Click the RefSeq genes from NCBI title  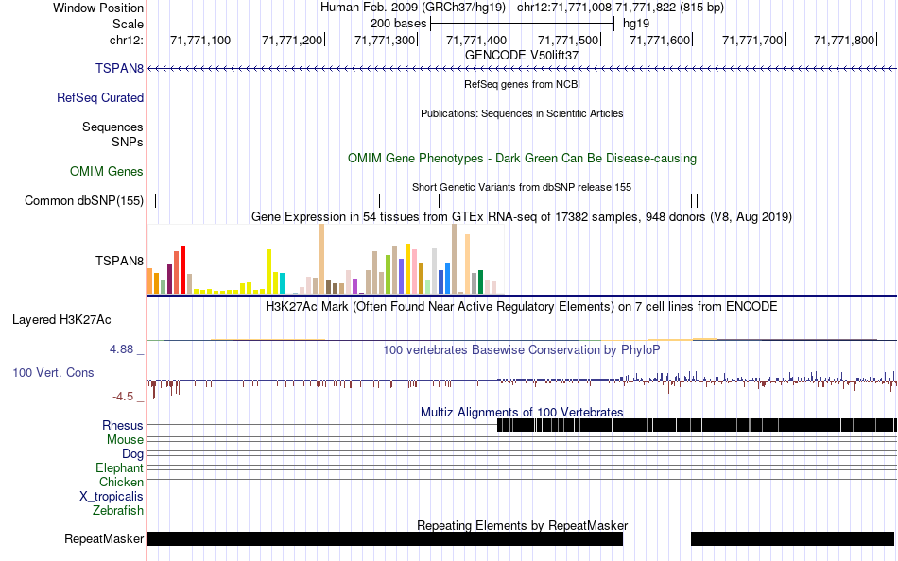522,84
